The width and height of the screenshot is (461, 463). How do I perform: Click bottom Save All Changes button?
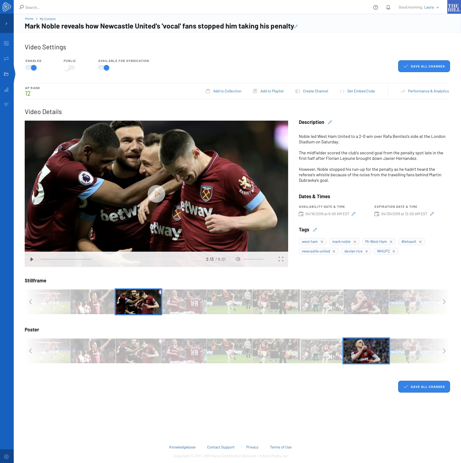coord(424,387)
